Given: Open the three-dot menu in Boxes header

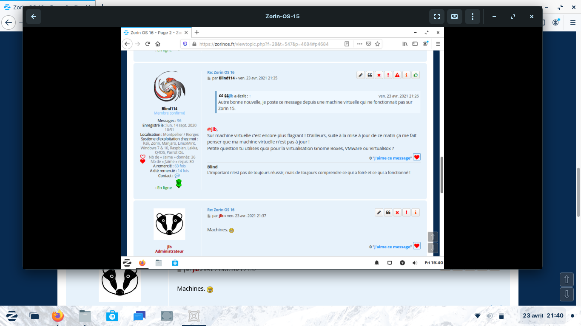Looking at the screenshot, I should click(x=472, y=17).
